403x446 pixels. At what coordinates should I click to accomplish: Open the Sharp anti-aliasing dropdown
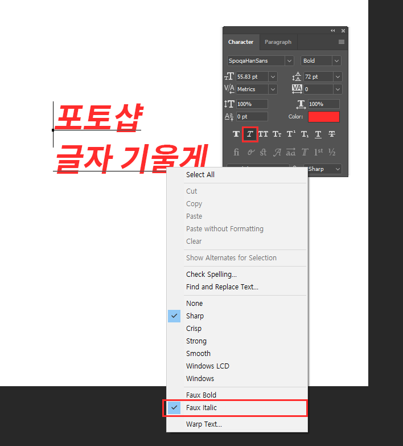pyautogui.click(x=338, y=169)
